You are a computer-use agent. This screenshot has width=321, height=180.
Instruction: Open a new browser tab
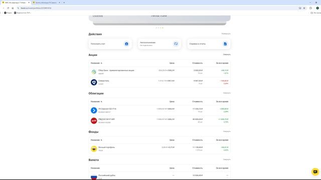click(64, 2)
